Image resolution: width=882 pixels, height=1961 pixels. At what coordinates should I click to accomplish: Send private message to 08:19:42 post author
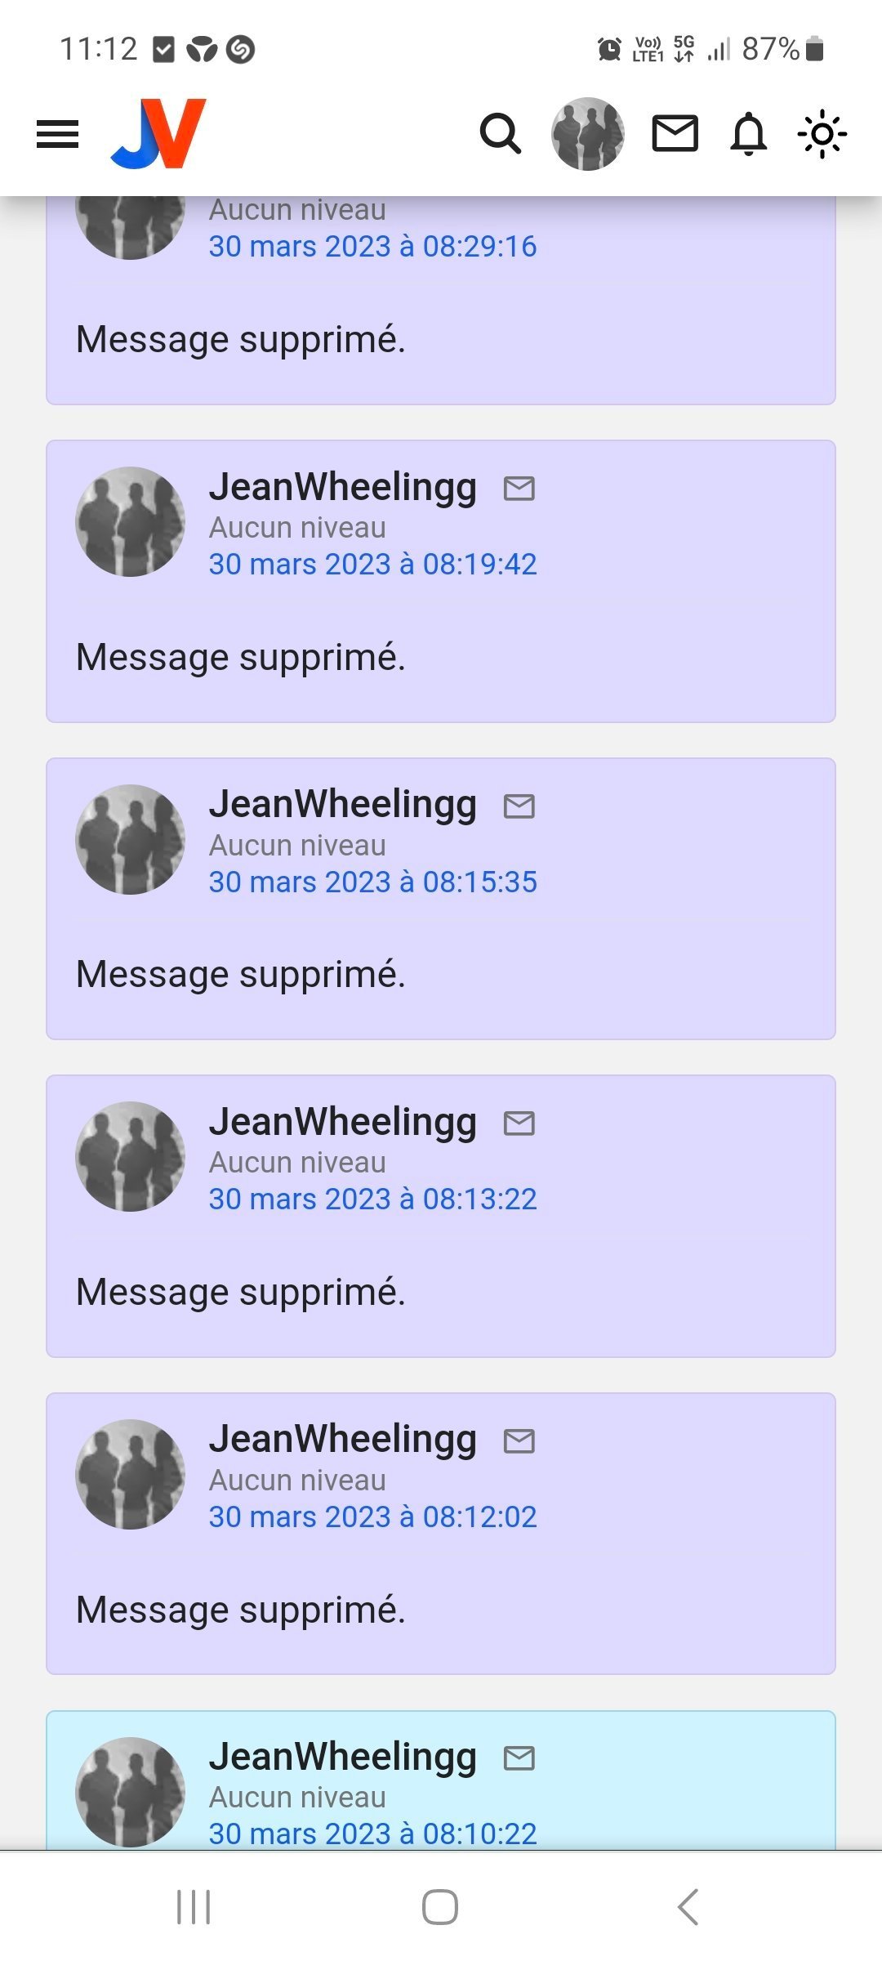[x=519, y=489]
